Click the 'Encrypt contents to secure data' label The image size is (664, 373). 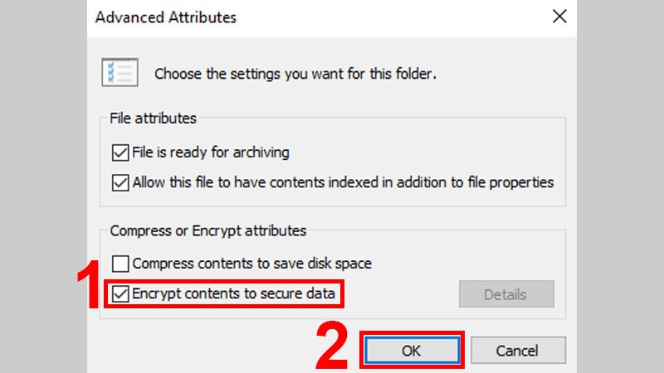click(x=233, y=293)
